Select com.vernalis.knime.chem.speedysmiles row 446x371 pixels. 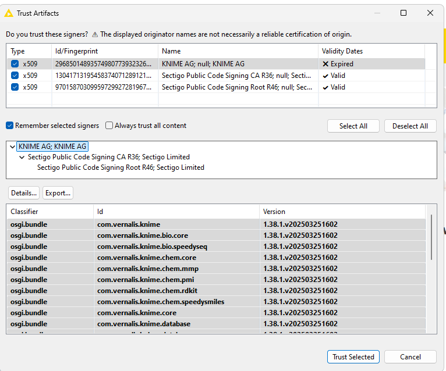pos(216,302)
